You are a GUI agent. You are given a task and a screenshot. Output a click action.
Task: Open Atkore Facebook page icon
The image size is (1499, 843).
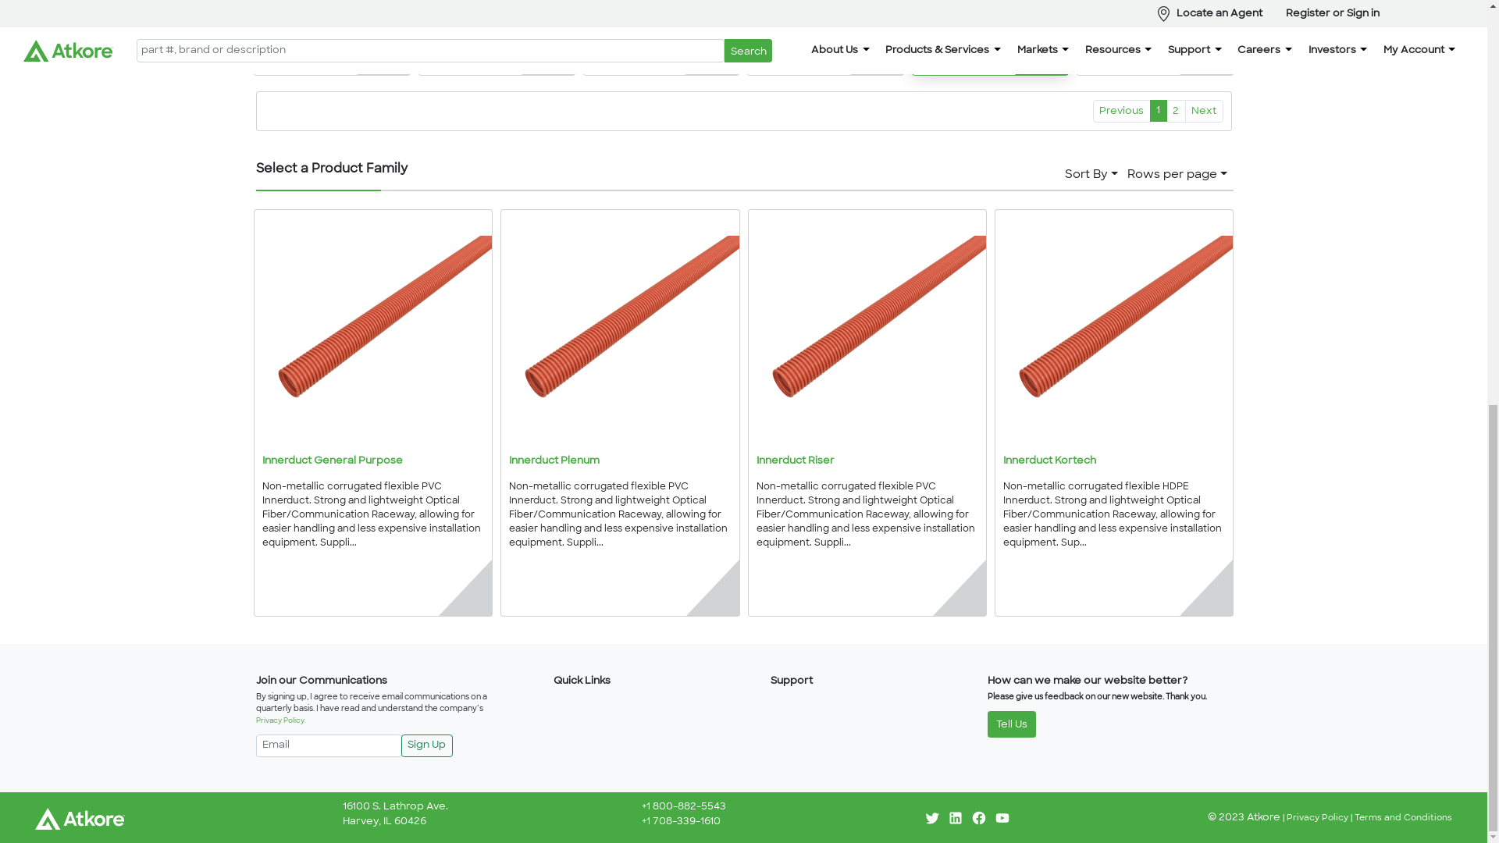point(979,818)
